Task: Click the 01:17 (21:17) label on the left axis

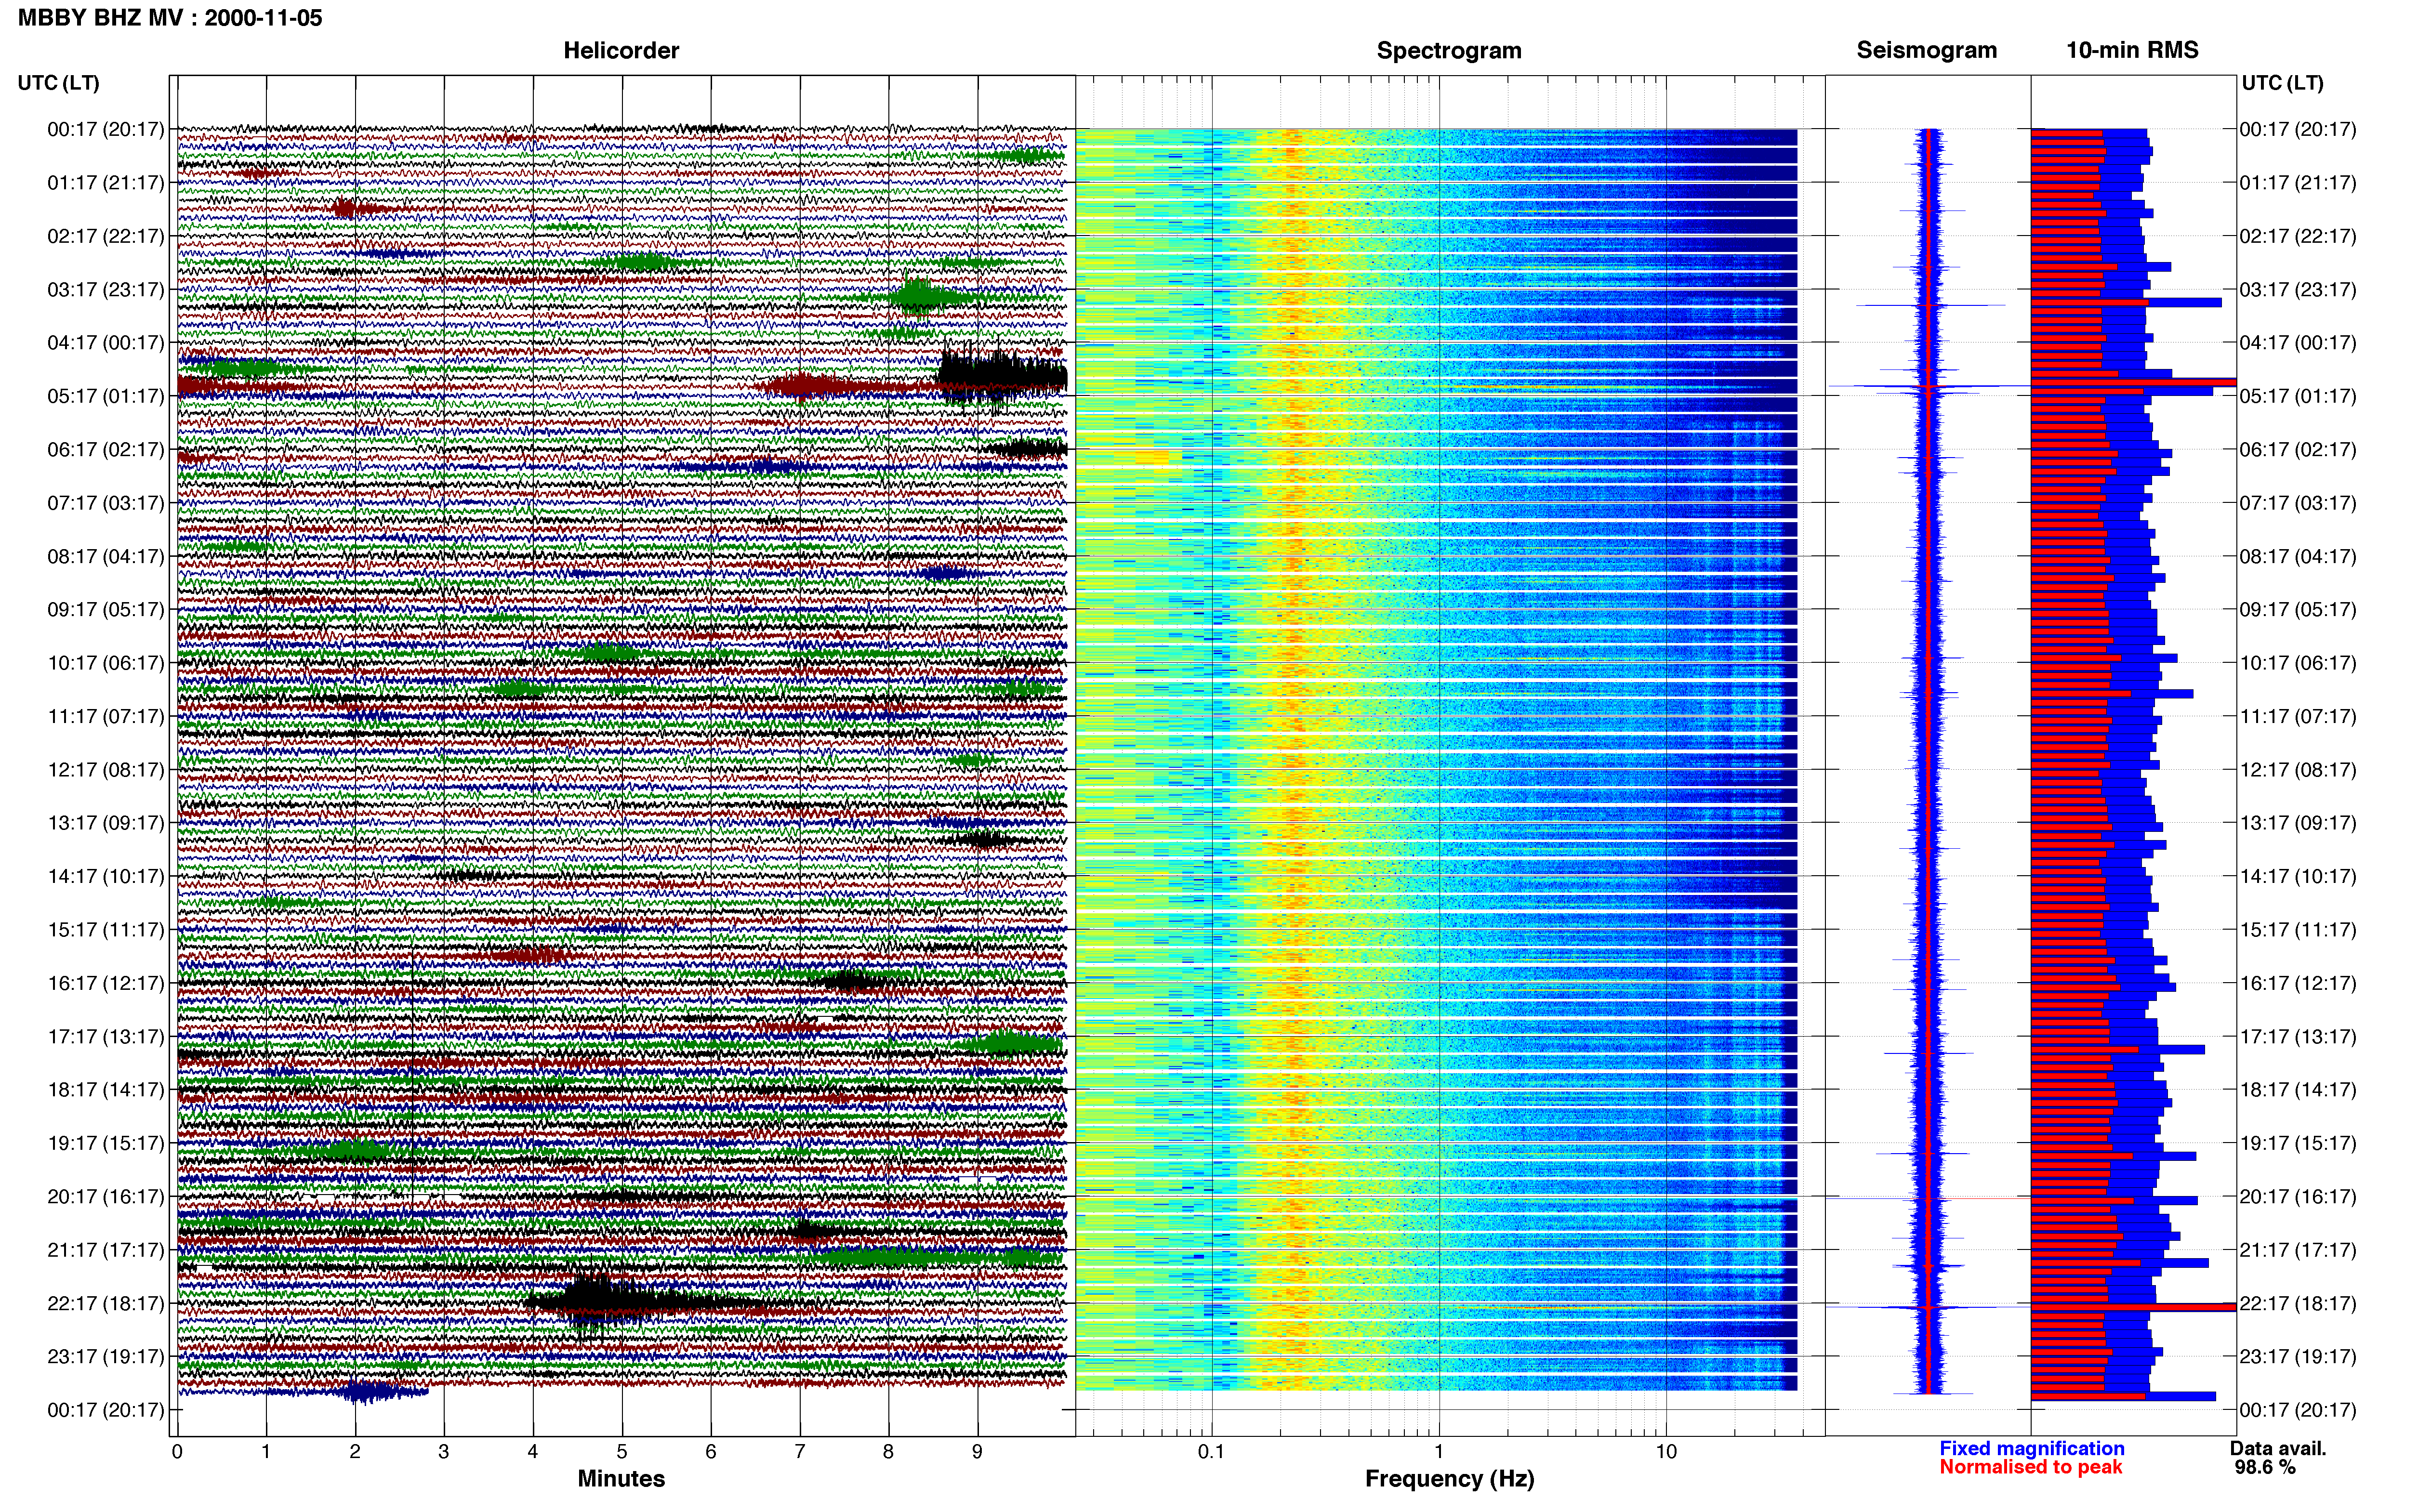Action: tap(105, 182)
